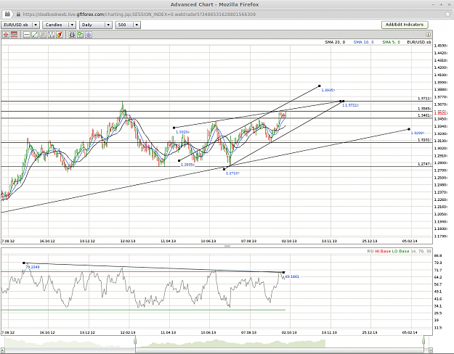This screenshot has width=454, height=354.
Task: Open the EUR/USD.sb symbol dropdown
Action: pos(20,25)
